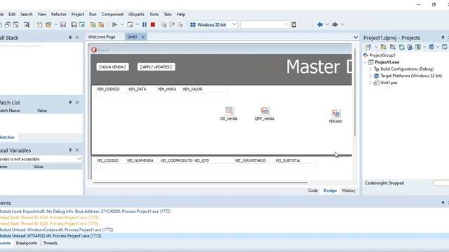Open the Component menu
This screenshot has height=252, width=449.
112,14
